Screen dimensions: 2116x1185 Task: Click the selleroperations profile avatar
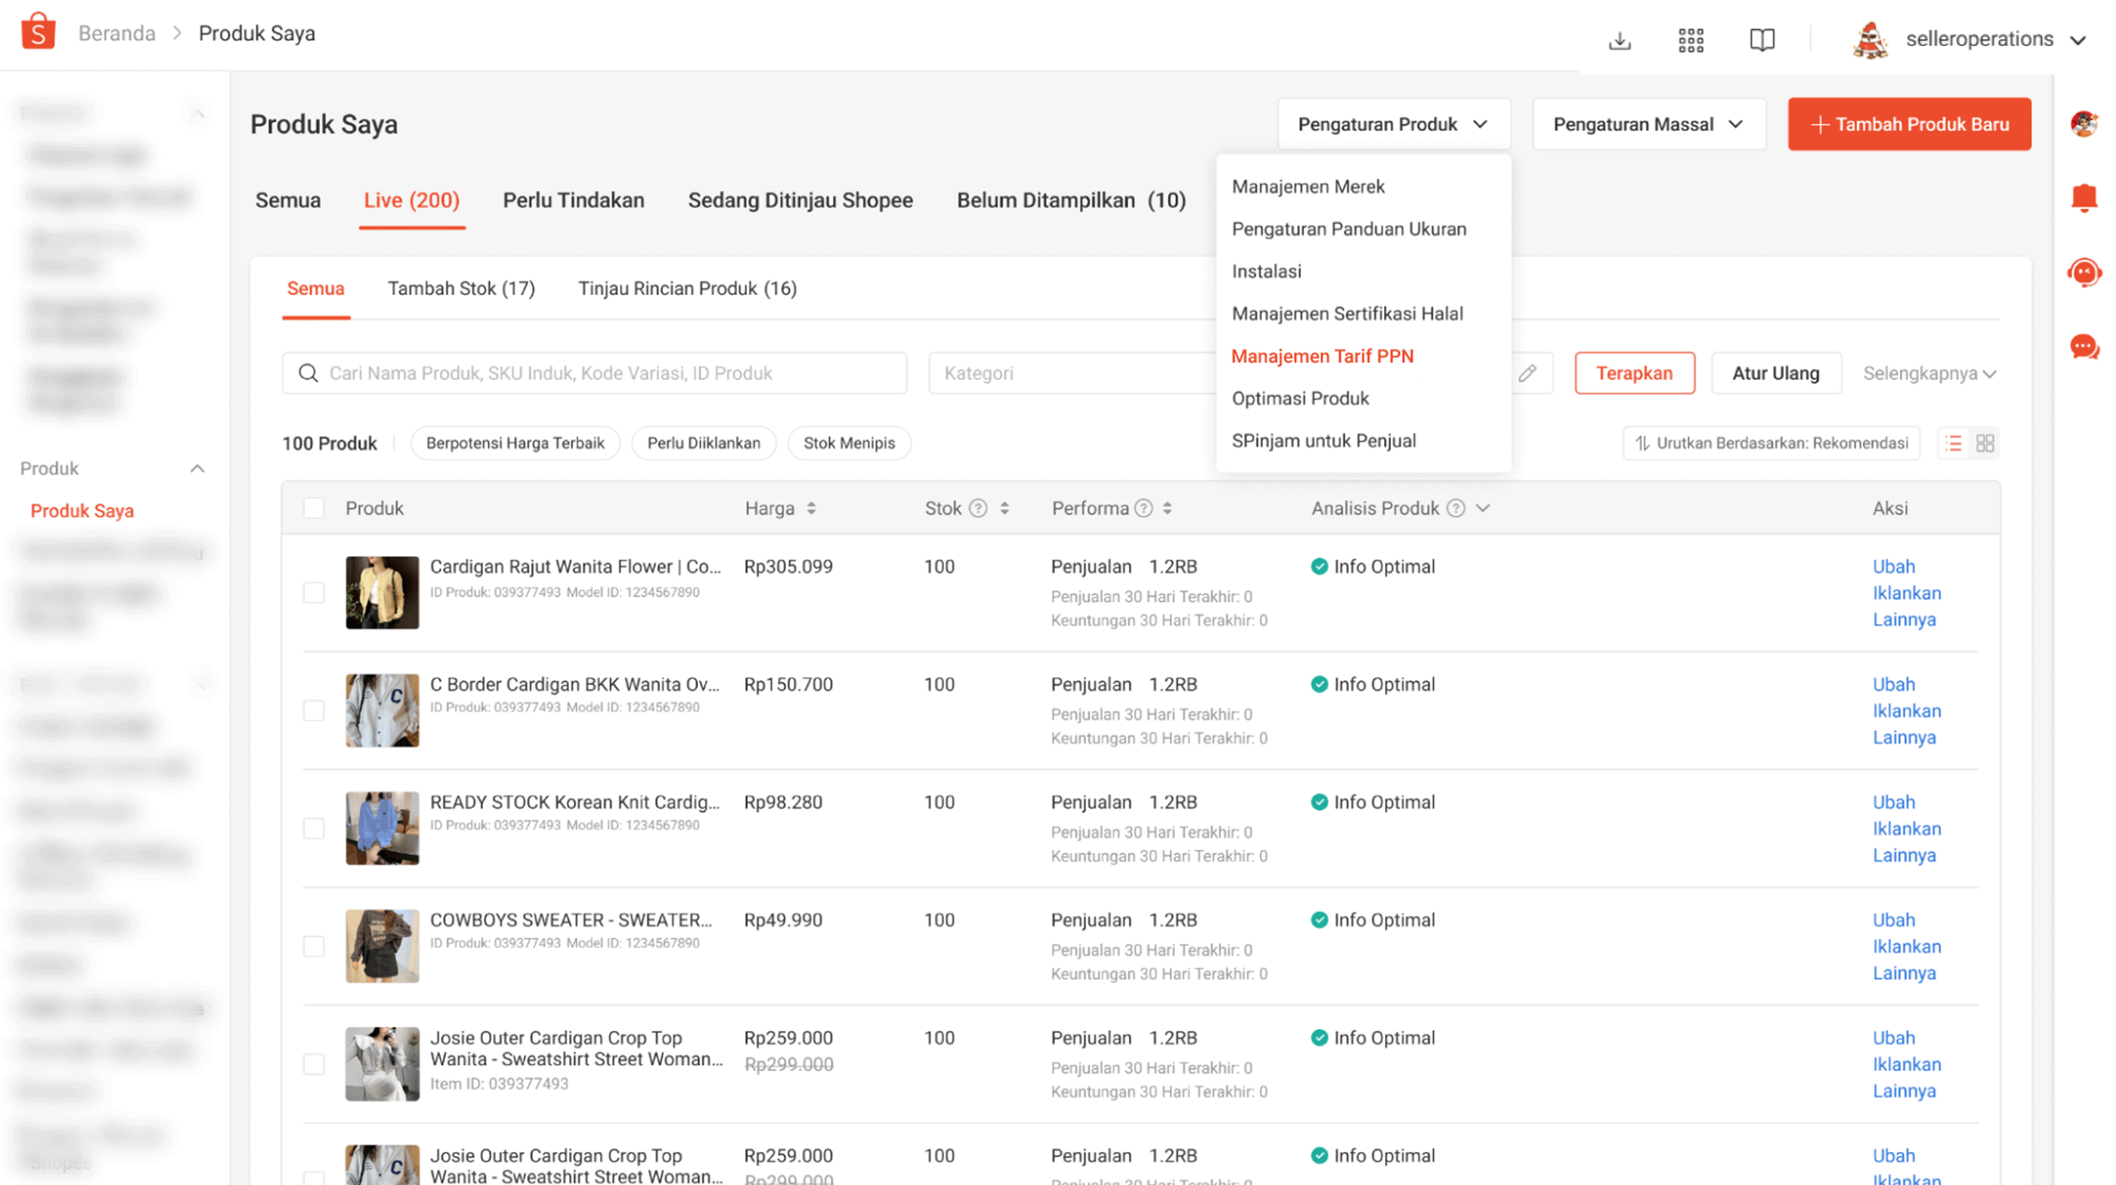(x=1871, y=39)
